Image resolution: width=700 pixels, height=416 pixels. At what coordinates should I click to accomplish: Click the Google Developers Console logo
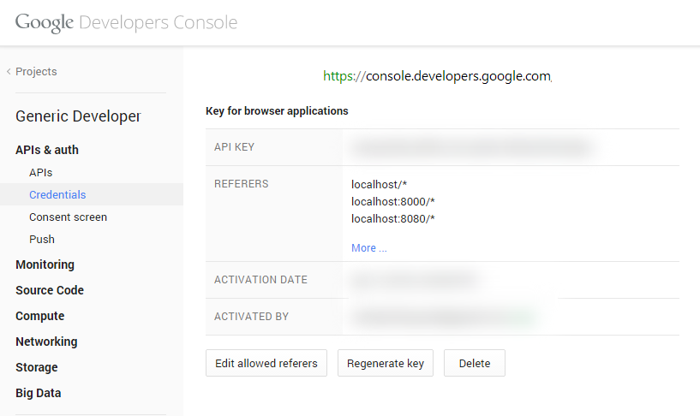tap(126, 23)
